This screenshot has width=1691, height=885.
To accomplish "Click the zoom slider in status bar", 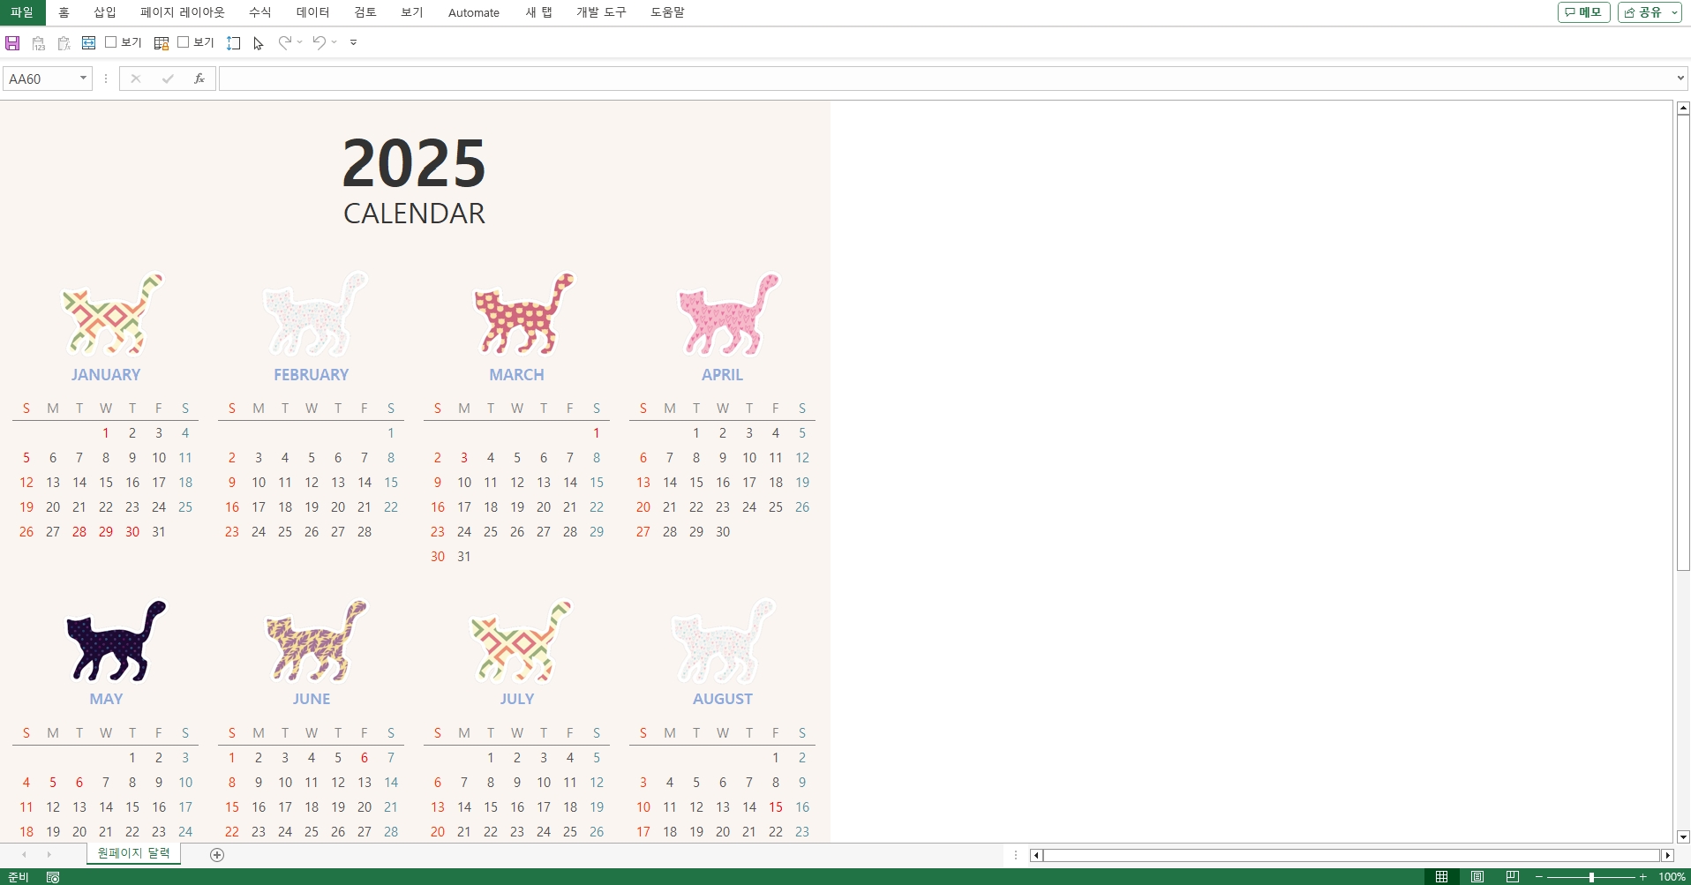I will (x=1591, y=877).
